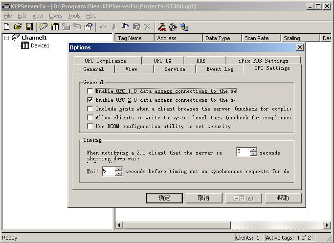Click the Copy toolbar icon

(x=125, y=26)
